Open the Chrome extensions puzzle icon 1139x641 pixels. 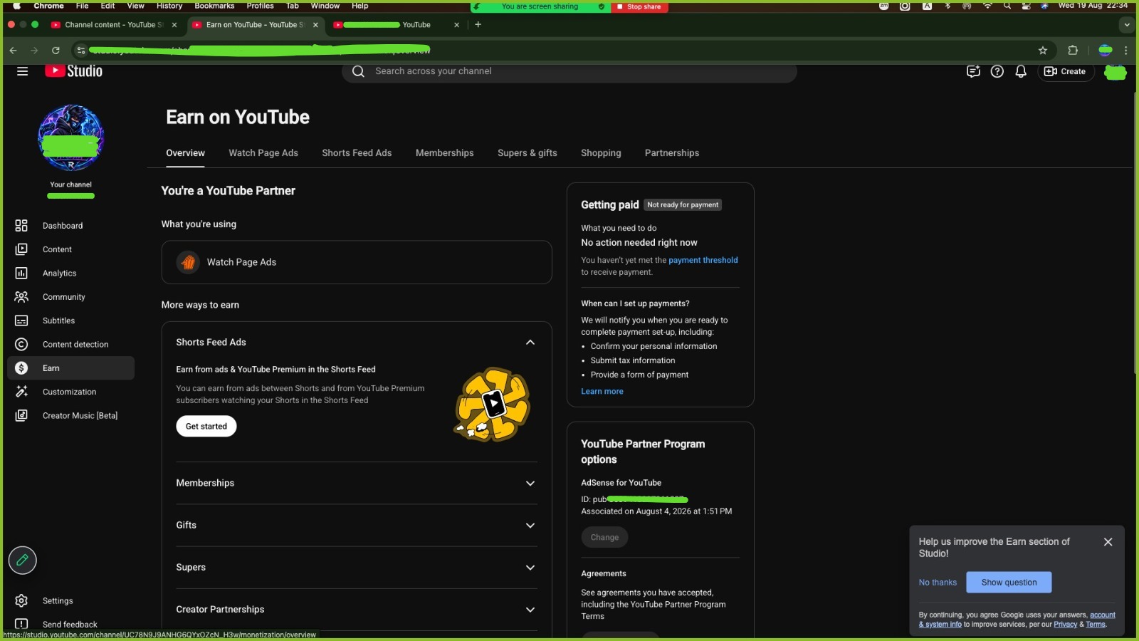1073,51
